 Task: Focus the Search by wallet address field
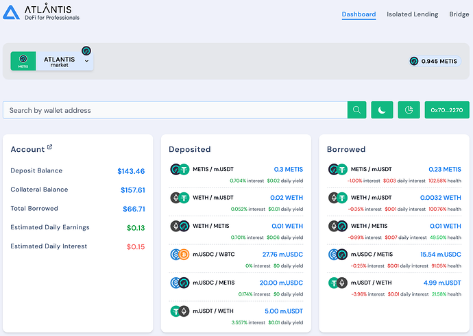pyautogui.click(x=175, y=110)
